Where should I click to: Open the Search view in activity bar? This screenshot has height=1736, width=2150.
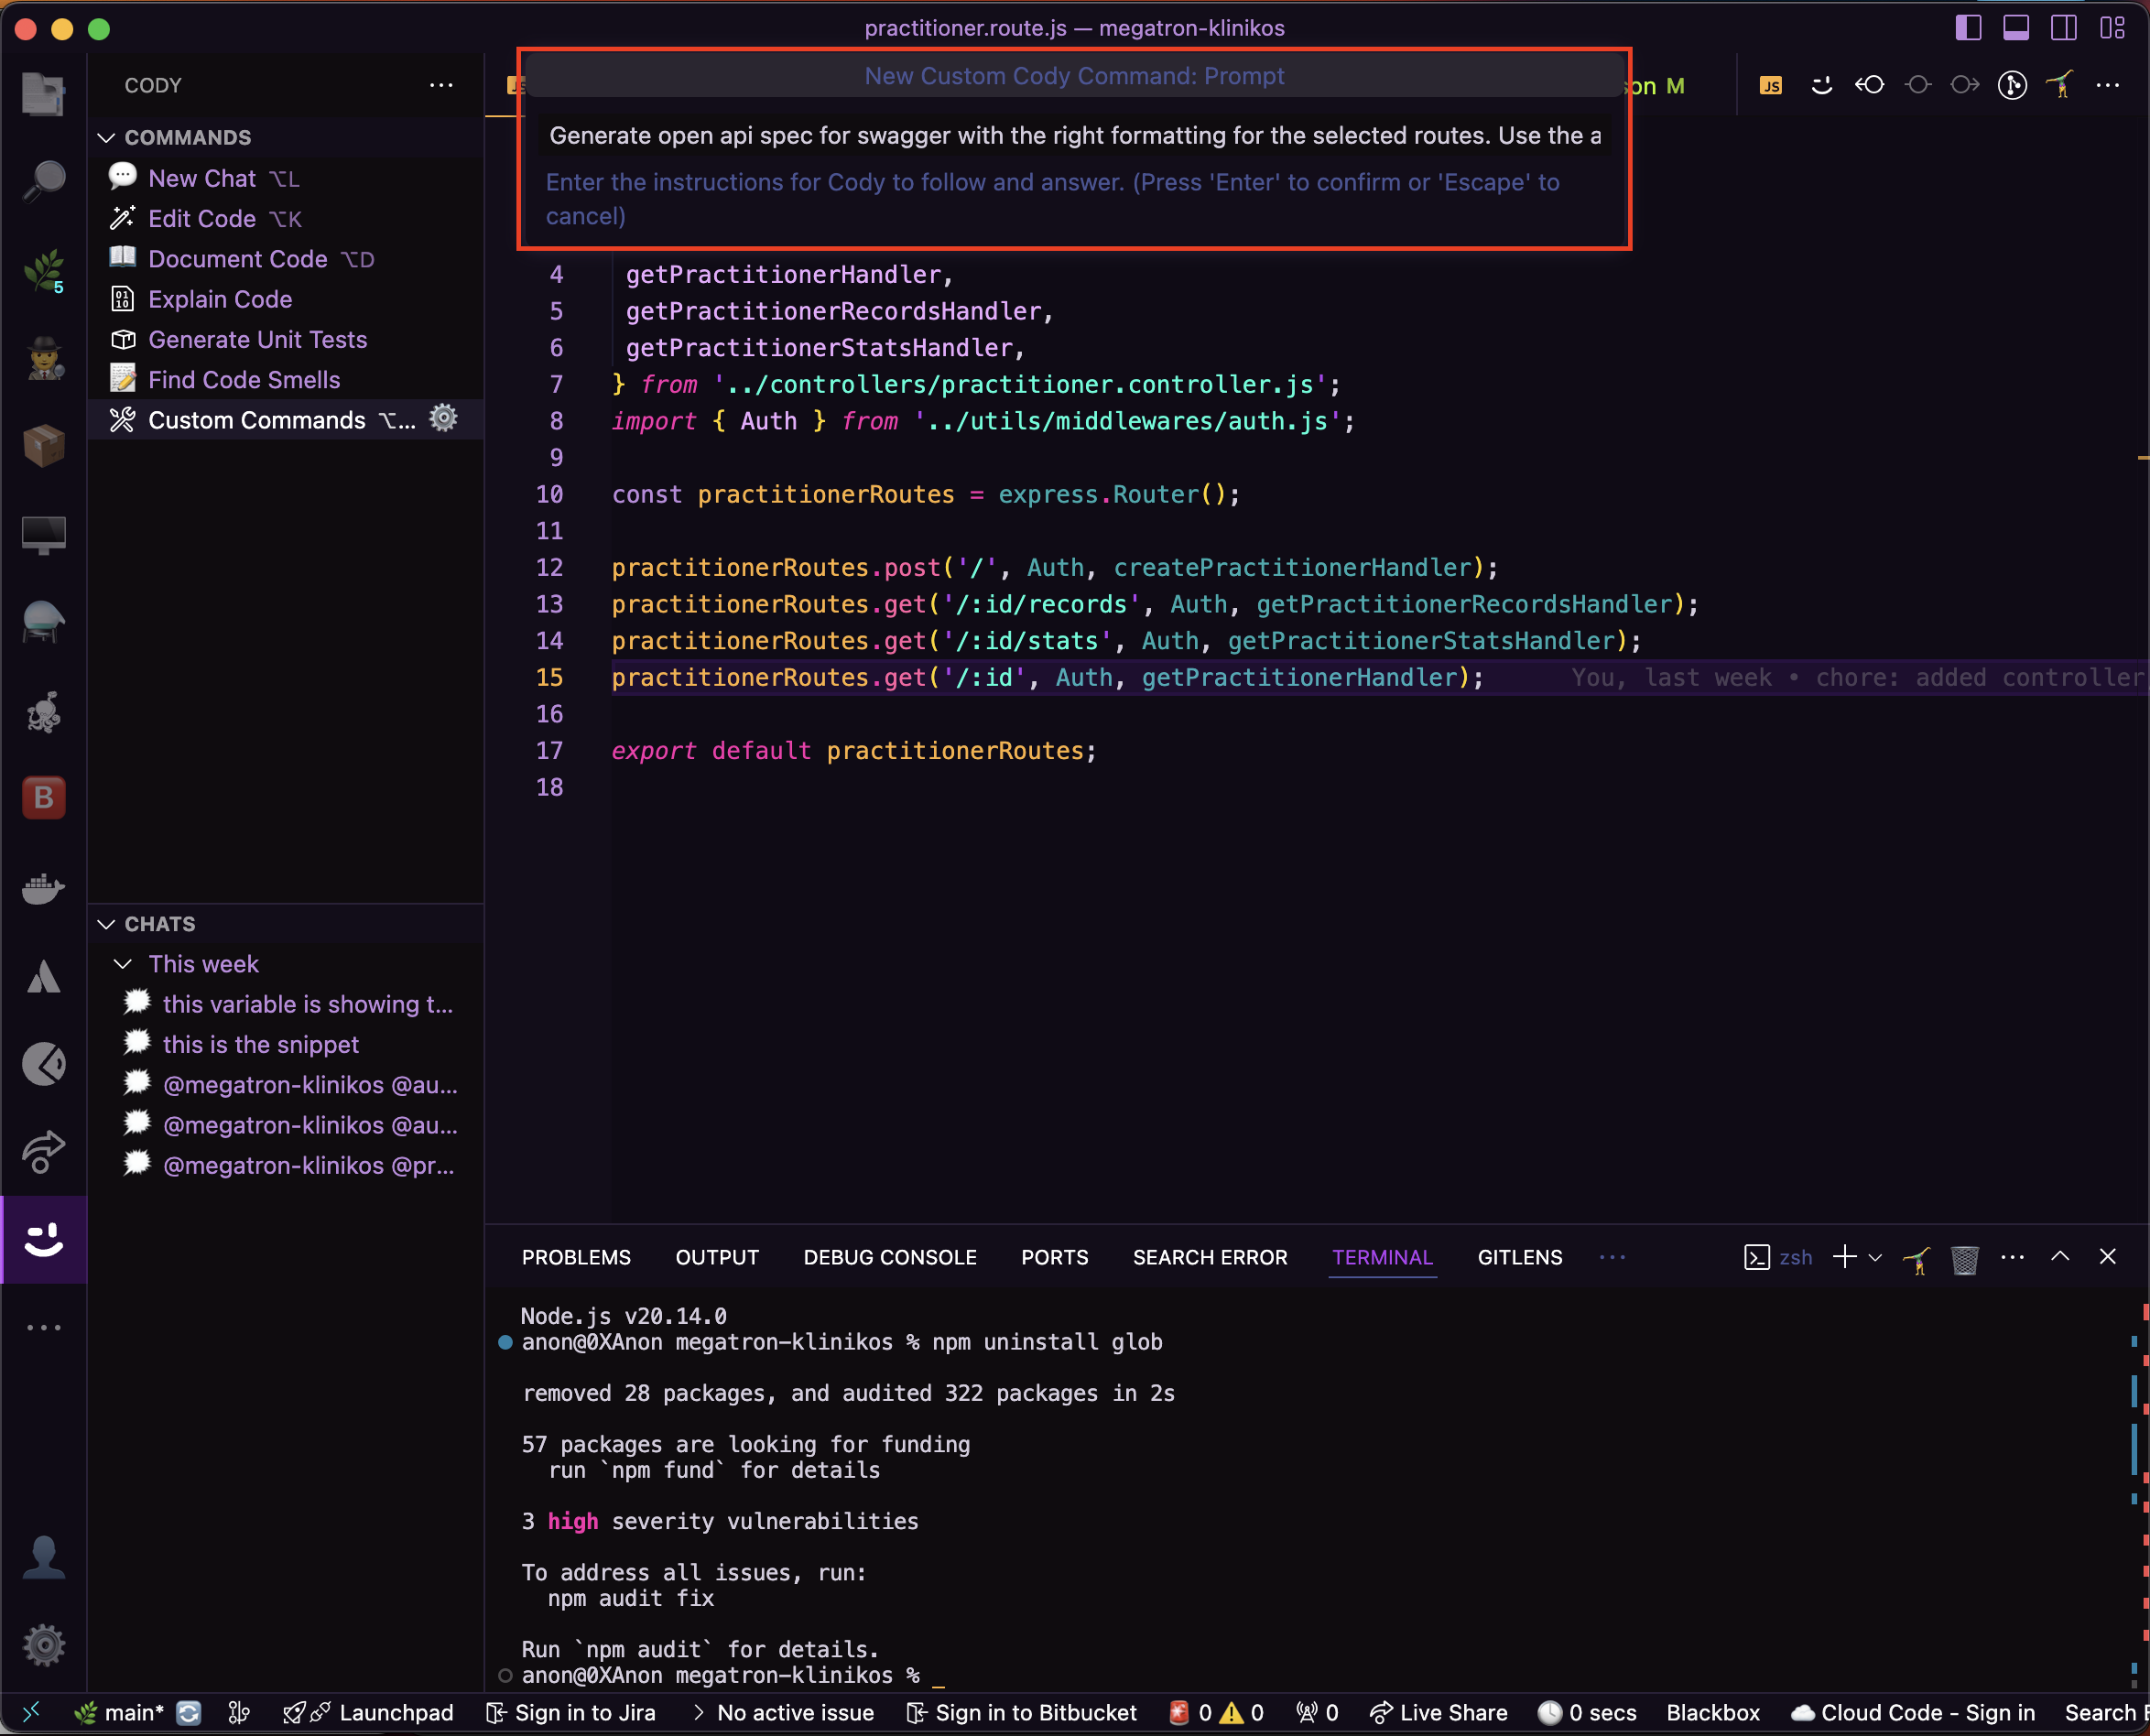(x=43, y=181)
